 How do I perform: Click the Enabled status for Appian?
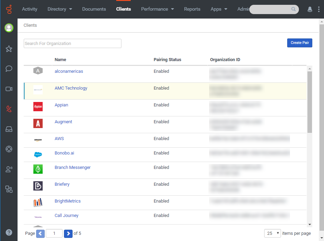click(161, 105)
